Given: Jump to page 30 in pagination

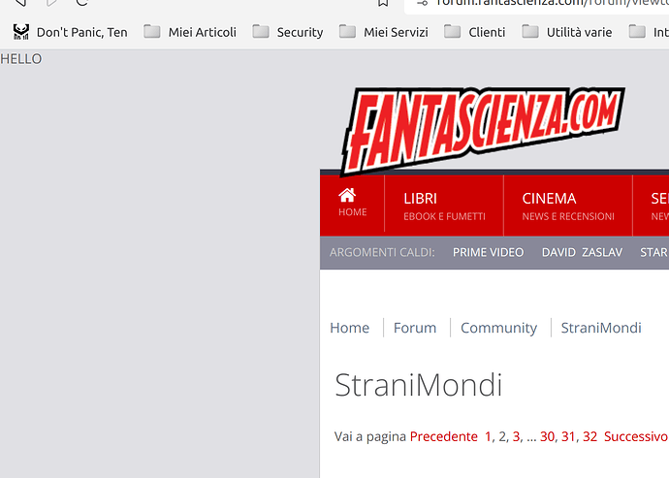Looking at the screenshot, I should tap(548, 436).
